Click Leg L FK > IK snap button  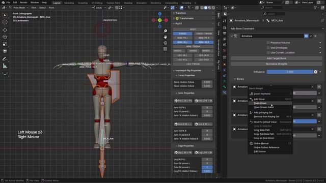tap(204, 152)
